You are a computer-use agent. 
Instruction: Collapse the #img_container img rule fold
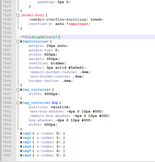18,103
